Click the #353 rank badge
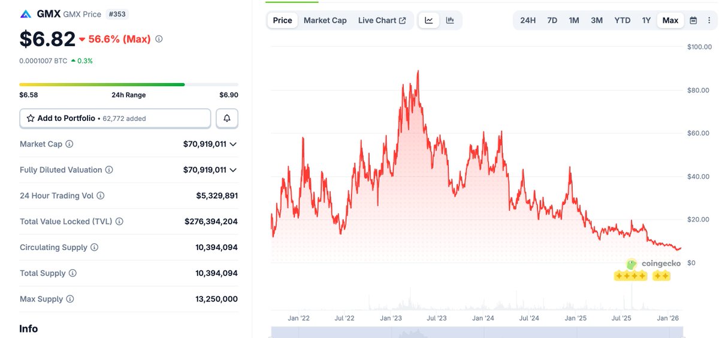Viewport: 719px width, 338px height. (117, 14)
